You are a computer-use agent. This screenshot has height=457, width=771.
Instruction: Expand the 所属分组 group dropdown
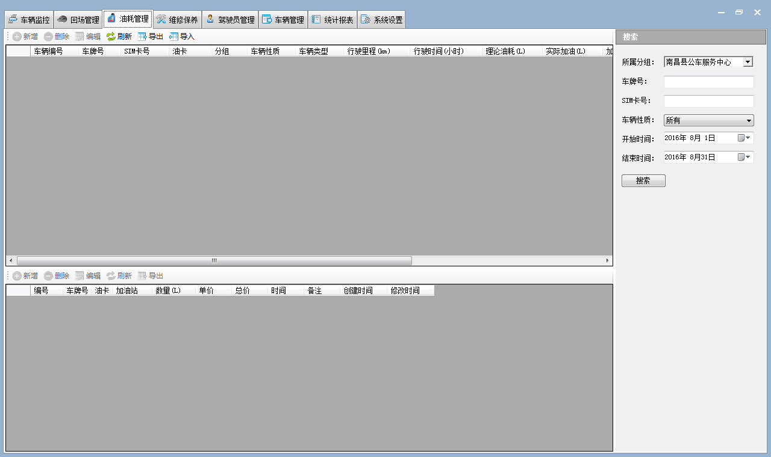point(748,62)
